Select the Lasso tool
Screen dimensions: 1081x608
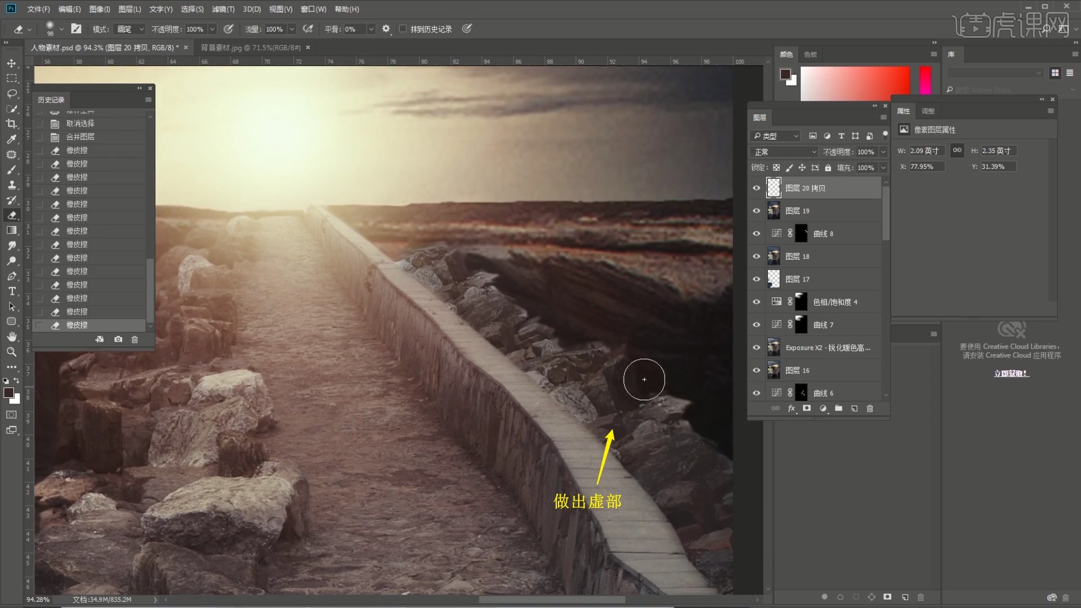(11, 93)
